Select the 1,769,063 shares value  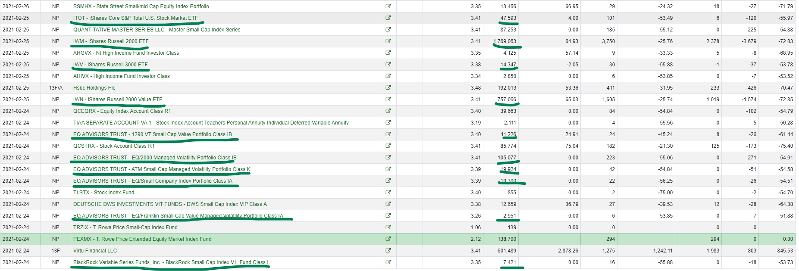click(x=505, y=41)
